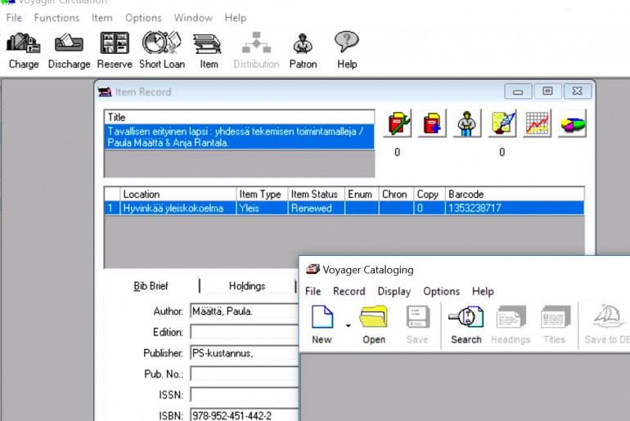
Task: Click the empty Pub. No. field
Action: pos(245,374)
